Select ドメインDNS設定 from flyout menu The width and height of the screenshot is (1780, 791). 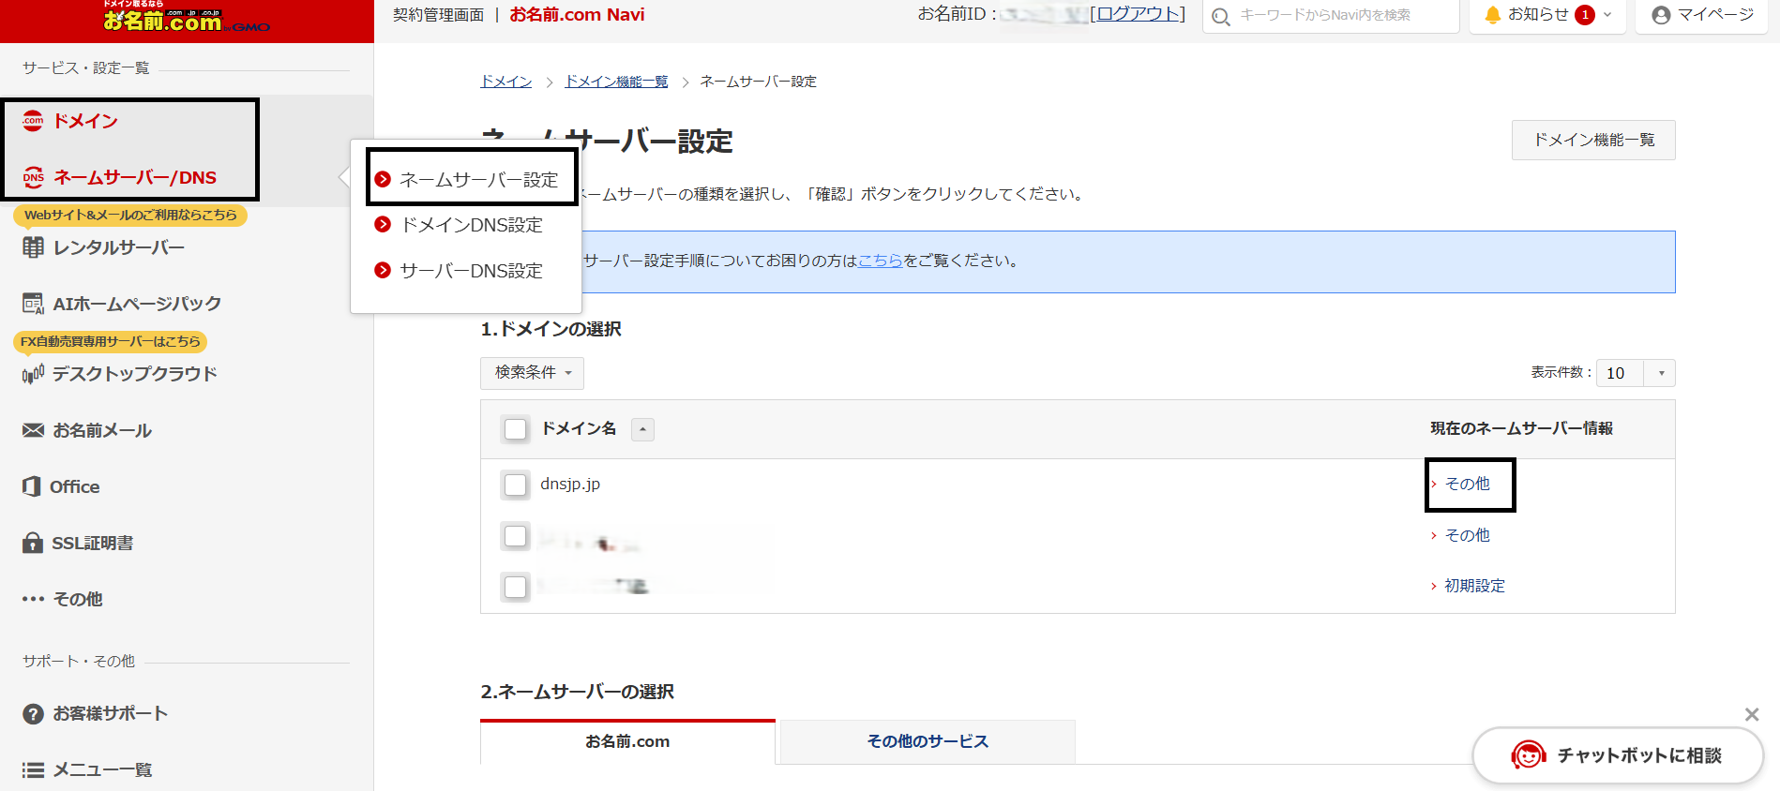472,225
